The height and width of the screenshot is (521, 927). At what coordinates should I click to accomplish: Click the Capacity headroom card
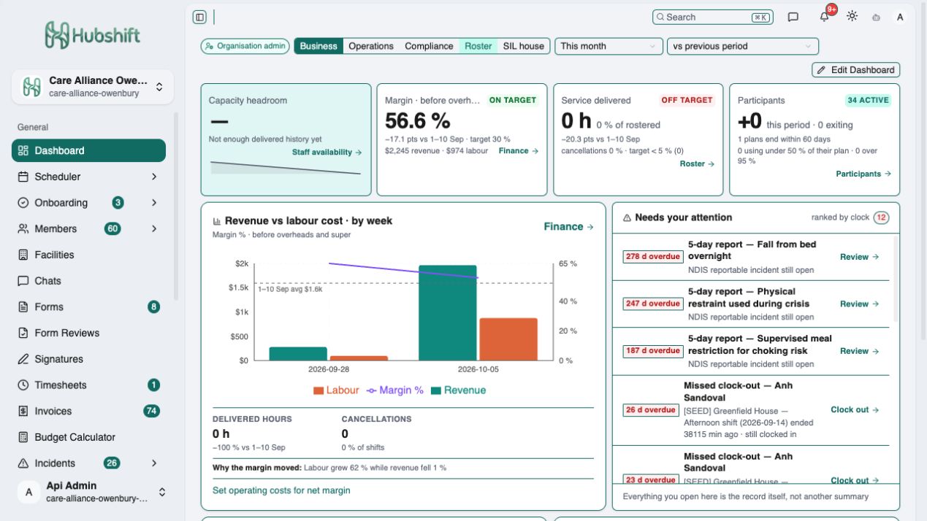click(286, 139)
